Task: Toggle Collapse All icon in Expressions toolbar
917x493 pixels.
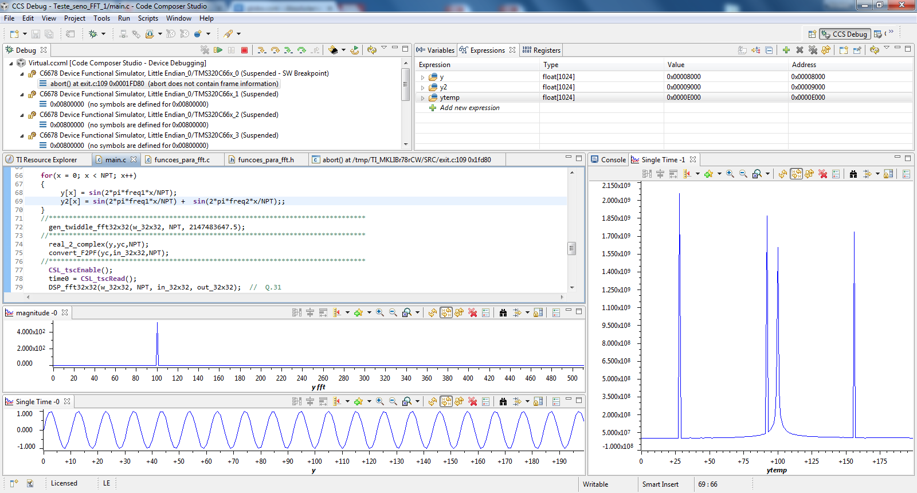Action: pyautogui.click(x=769, y=50)
